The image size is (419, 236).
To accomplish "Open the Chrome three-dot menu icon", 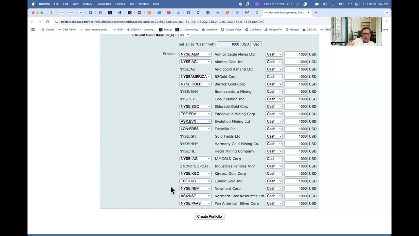I will point(387,22).
